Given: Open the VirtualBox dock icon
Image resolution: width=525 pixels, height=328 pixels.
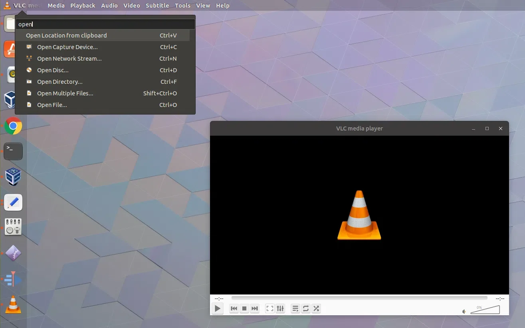Looking at the screenshot, I should 13,177.
